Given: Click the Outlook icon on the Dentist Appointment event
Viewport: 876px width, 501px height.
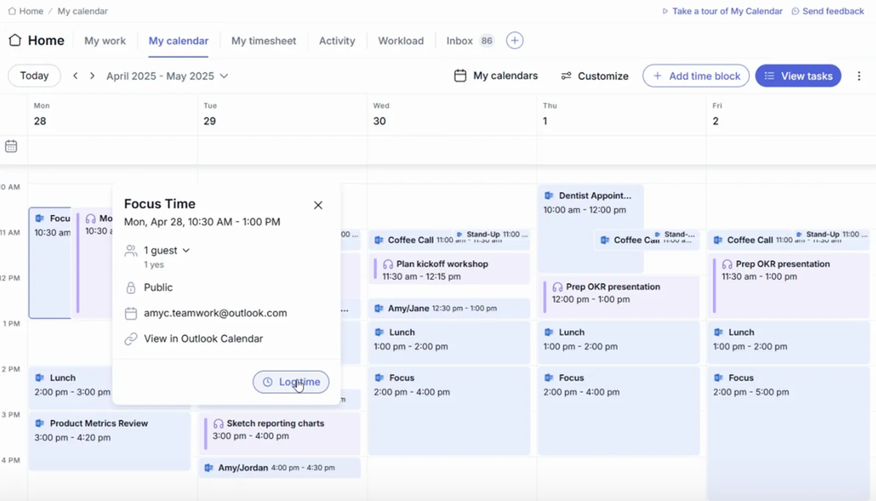Looking at the screenshot, I should [549, 195].
